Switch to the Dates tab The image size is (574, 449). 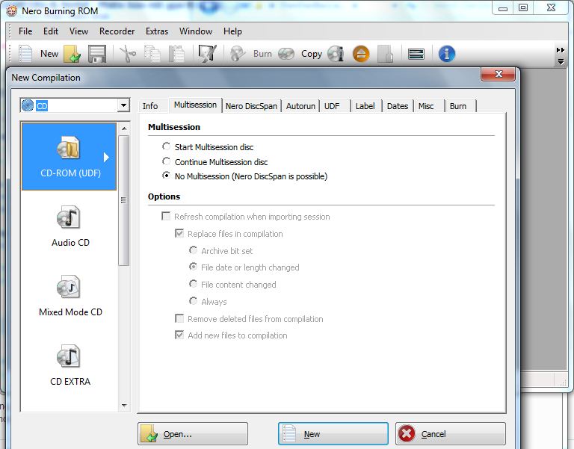[x=398, y=106]
